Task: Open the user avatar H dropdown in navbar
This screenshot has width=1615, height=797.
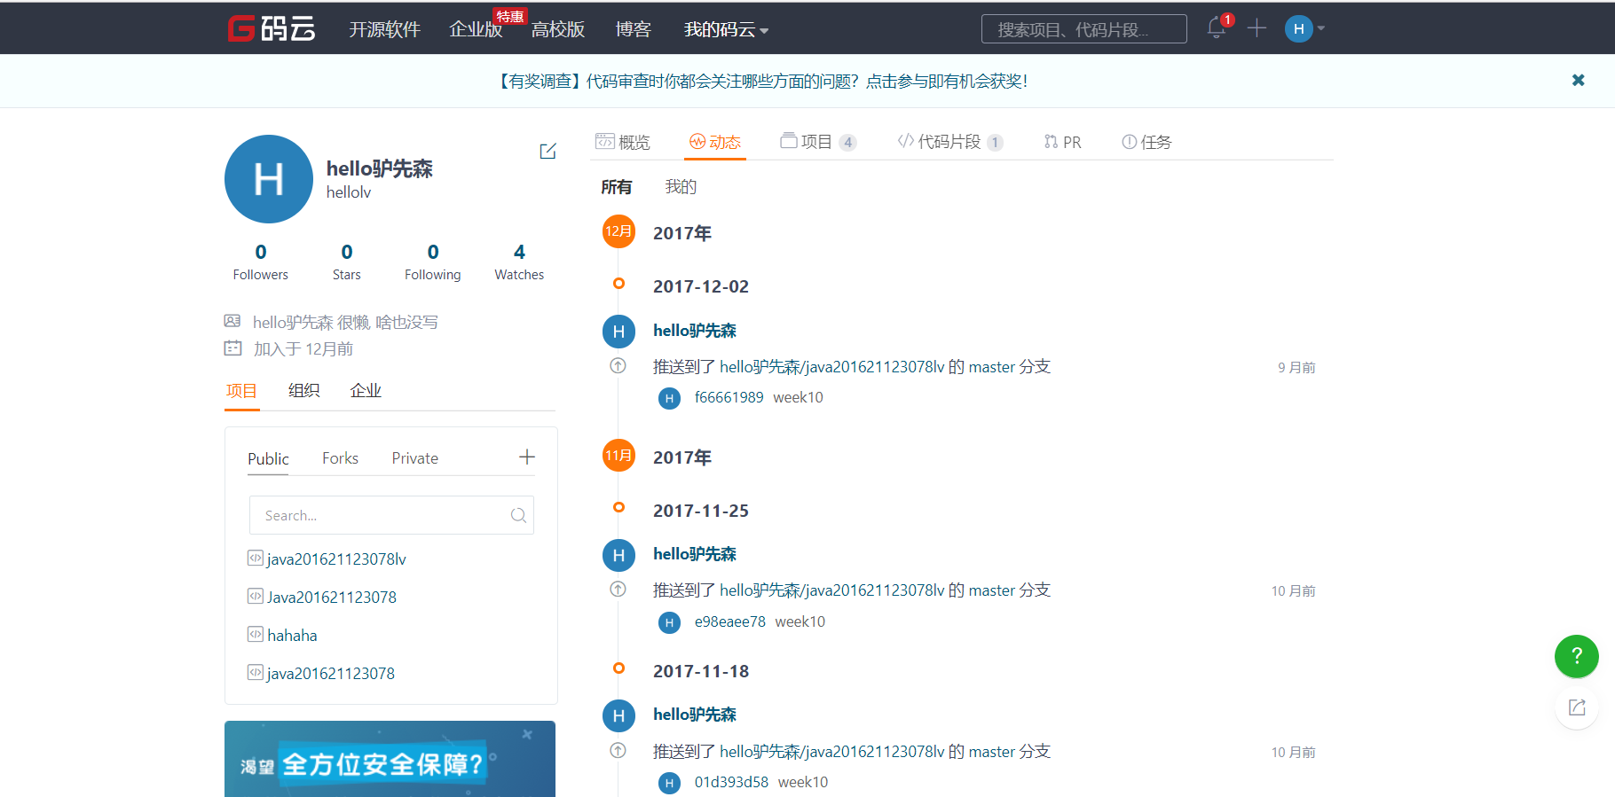Action: pyautogui.click(x=1304, y=28)
